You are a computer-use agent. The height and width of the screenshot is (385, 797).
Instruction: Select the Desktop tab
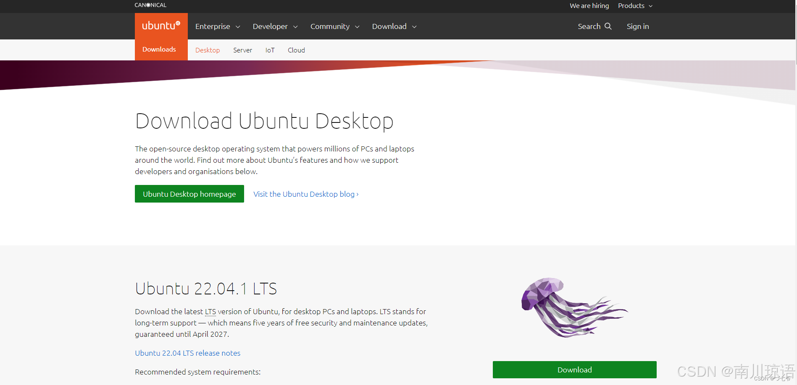click(208, 50)
